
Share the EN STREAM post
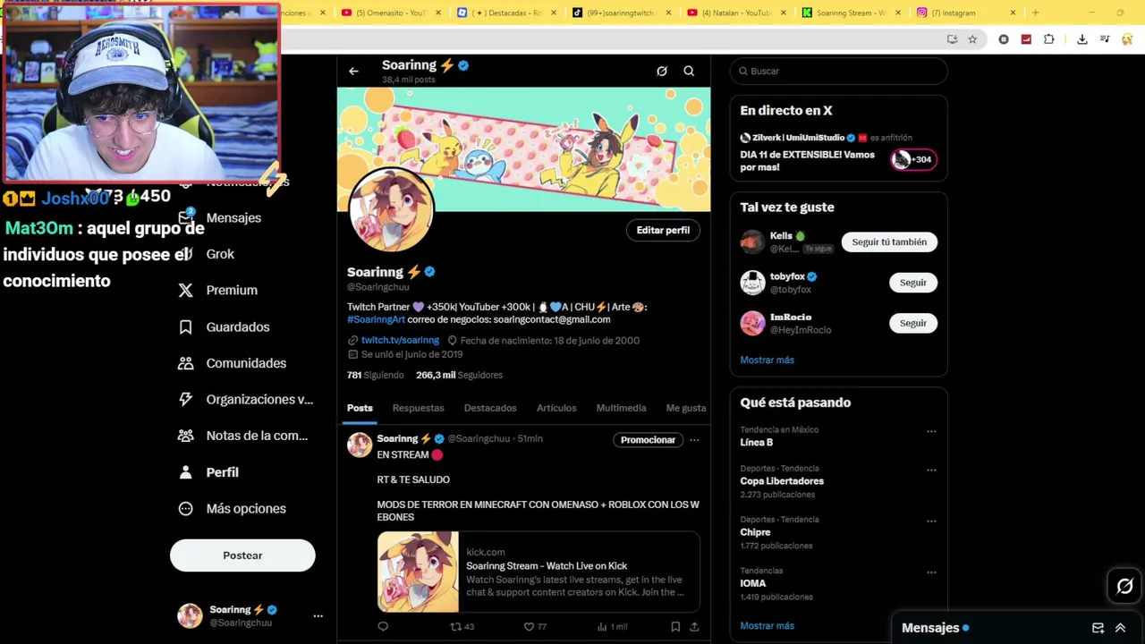(x=694, y=626)
